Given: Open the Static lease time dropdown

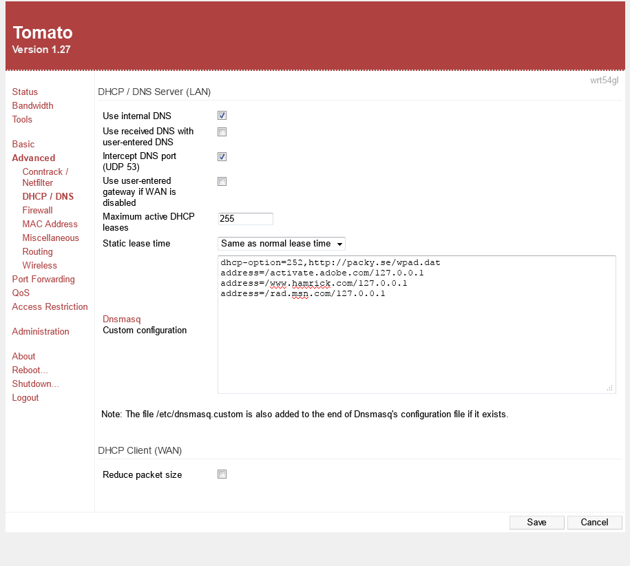Looking at the screenshot, I should pos(281,244).
